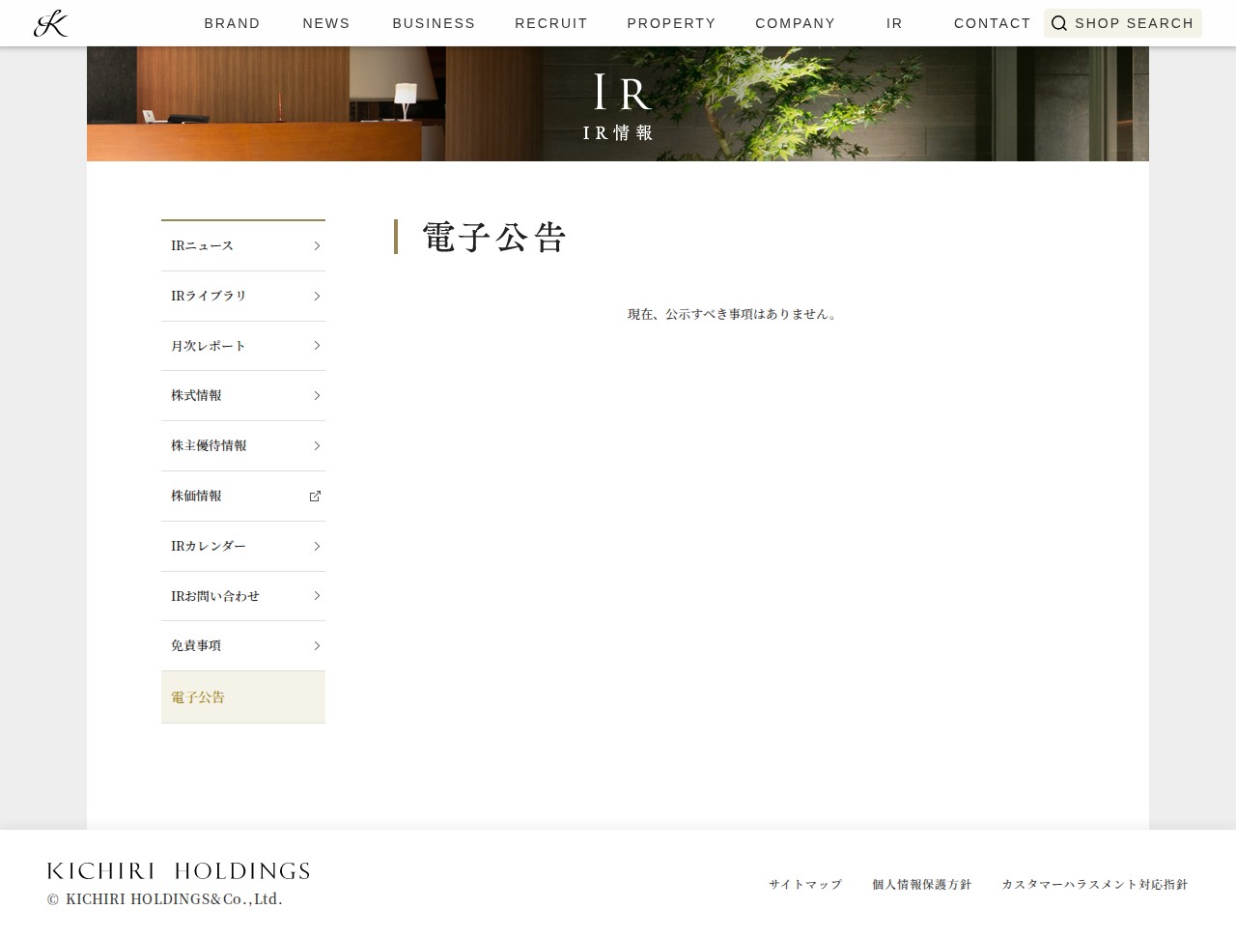Open IRニュース in the sidebar
Screen dimensions: 1236x938
243,246
